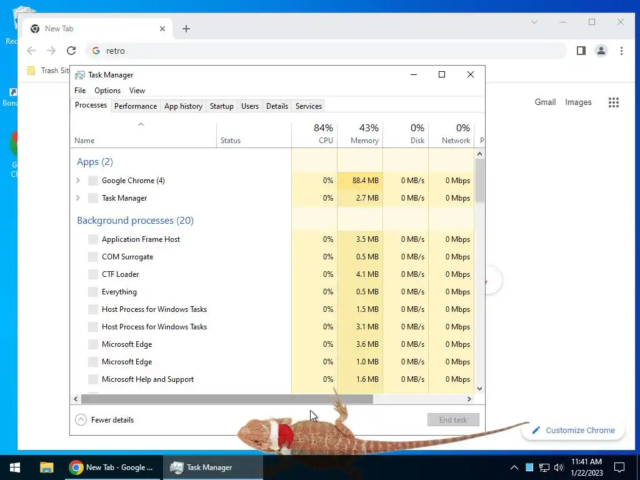Click the Windows Start button
The width and height of the screenshot is (640, 480).
click(15, 467)
